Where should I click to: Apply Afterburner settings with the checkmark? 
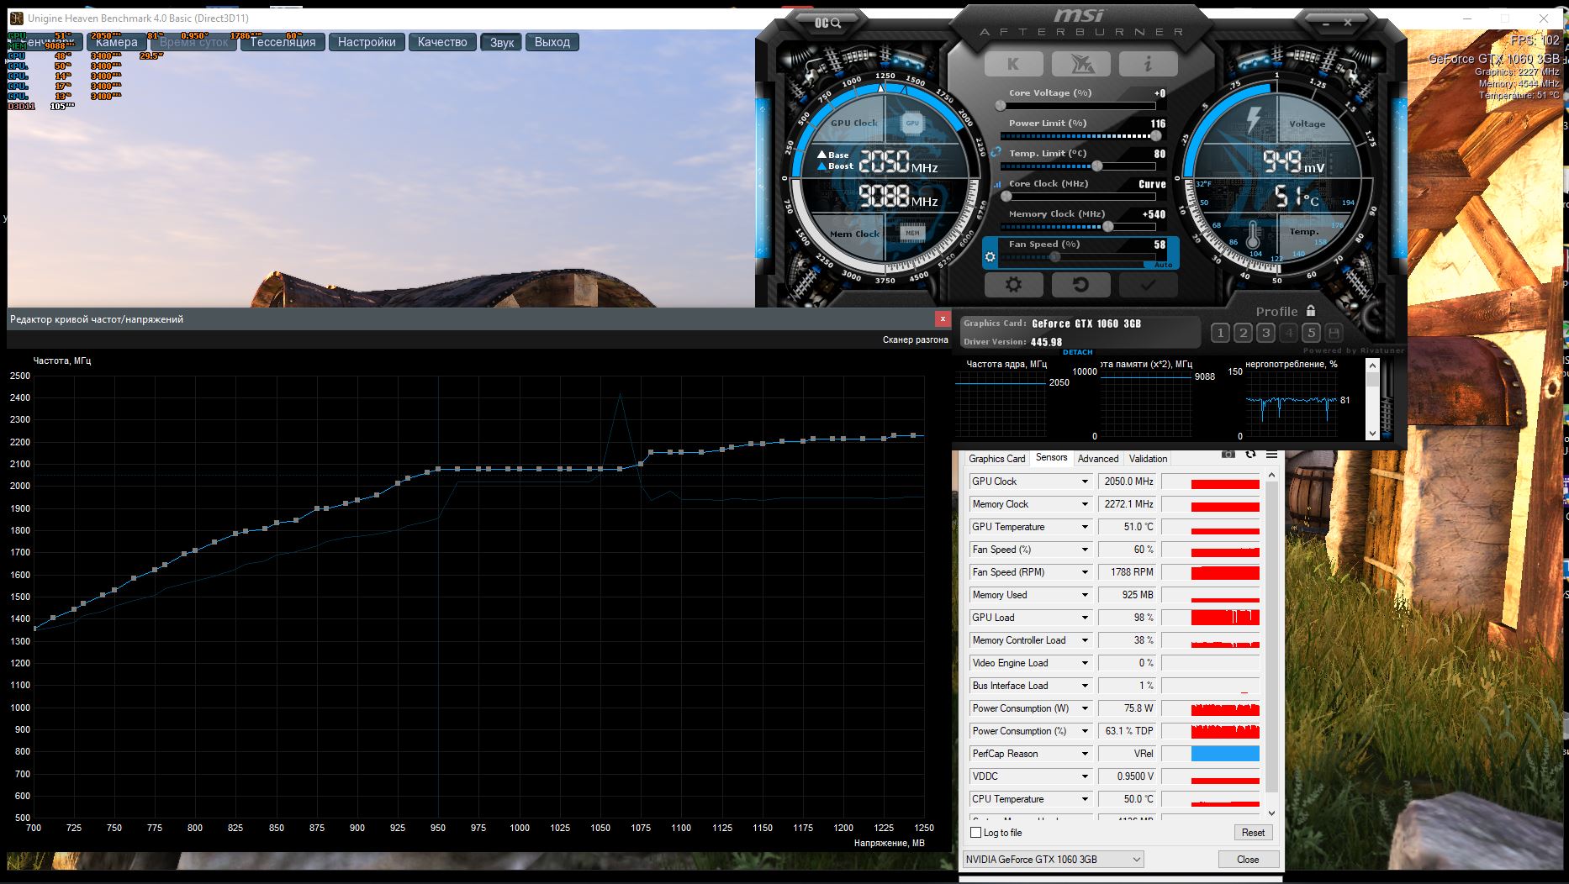click(x=1148, y=285)
